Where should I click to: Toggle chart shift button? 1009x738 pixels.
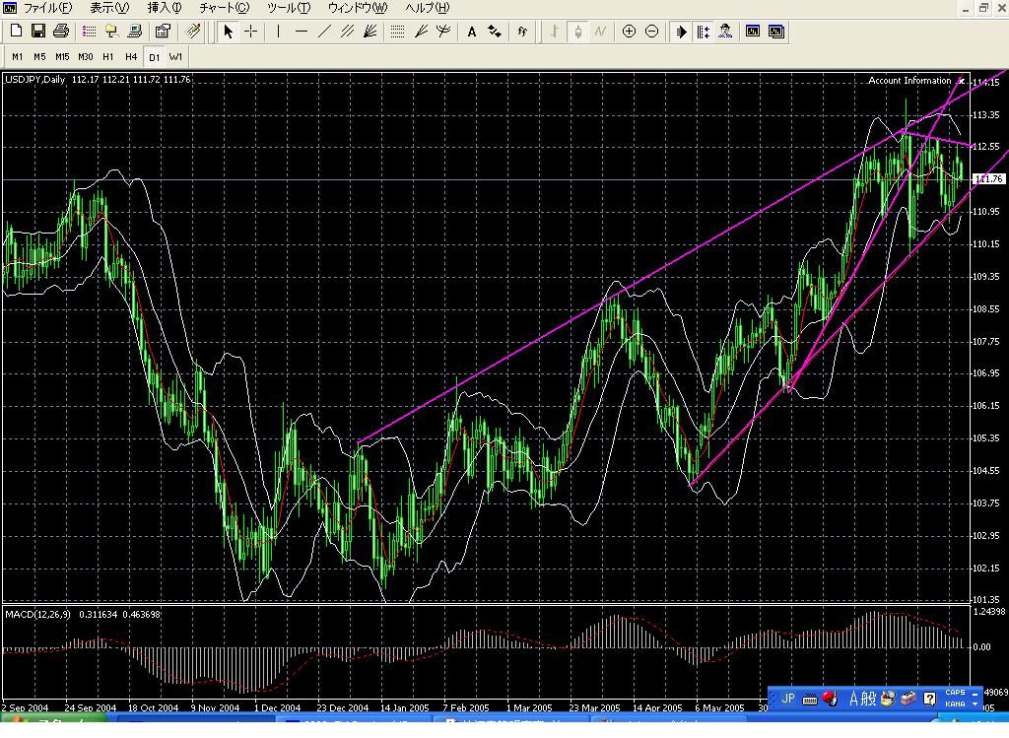coord(703,32)
